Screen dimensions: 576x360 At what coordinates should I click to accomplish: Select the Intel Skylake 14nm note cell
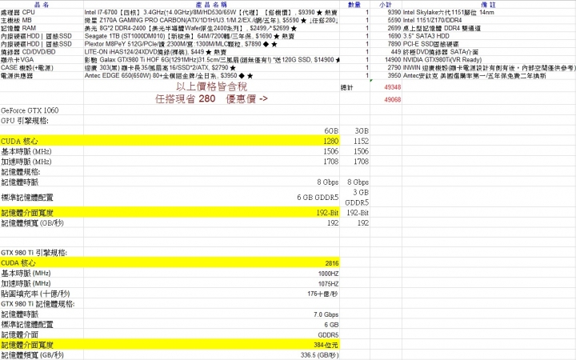[x=489, y=12]
